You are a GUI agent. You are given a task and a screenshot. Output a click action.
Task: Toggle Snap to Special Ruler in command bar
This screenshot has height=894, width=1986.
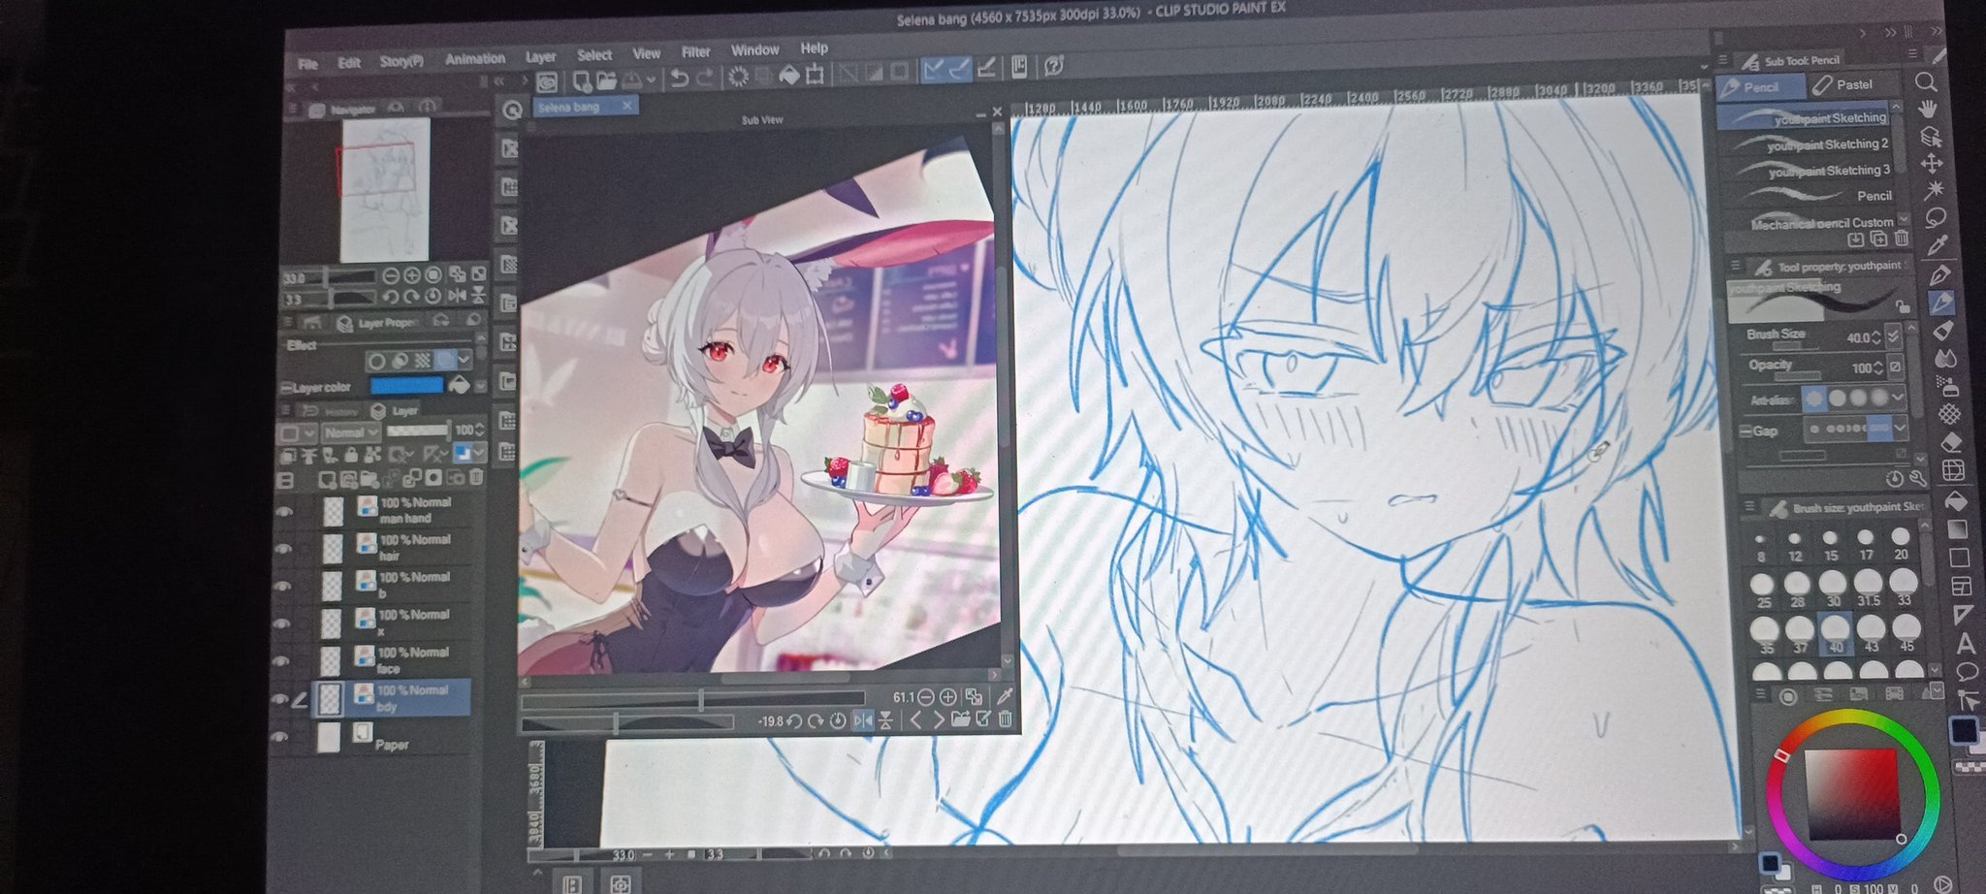(x=959, y=69)
